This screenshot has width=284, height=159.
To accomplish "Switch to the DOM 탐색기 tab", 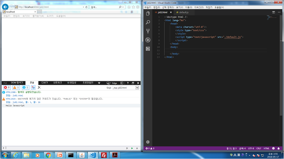I will (17, 83).
